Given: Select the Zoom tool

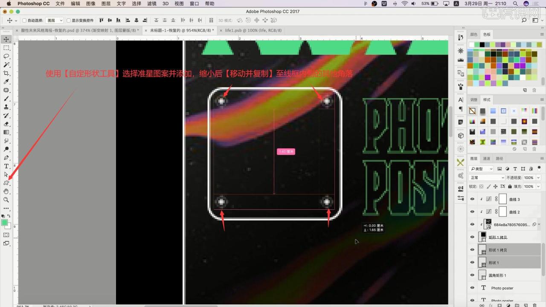Looking at the screenshot, I should pyautogui.click(x=6, y=200).
